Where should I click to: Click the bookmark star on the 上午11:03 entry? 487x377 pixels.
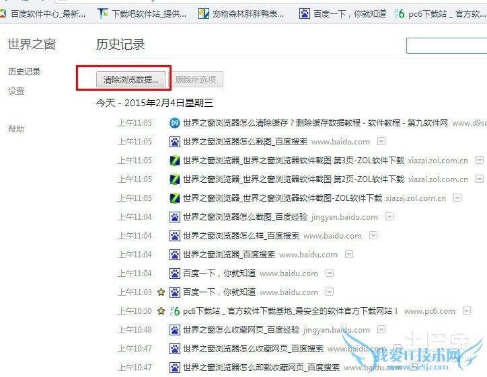pos(161,292)
